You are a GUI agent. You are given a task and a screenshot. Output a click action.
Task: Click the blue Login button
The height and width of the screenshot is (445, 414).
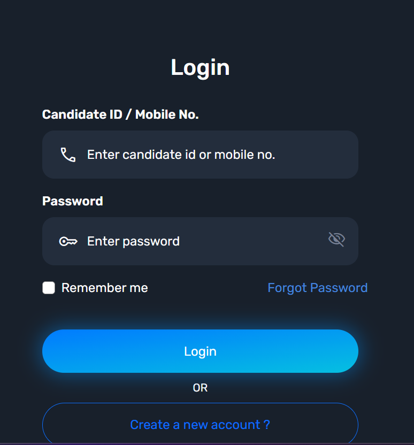200,351
